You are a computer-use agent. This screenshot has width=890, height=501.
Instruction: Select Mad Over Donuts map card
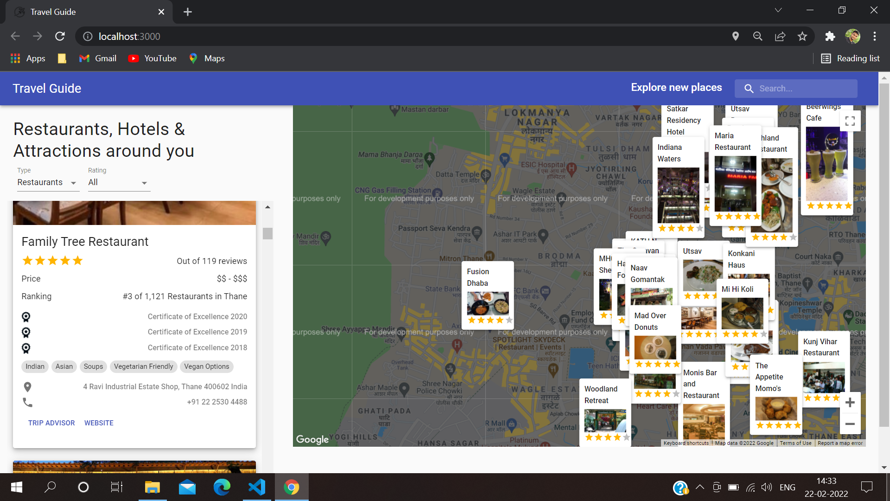pyautogui.click(x=655, y=339)
